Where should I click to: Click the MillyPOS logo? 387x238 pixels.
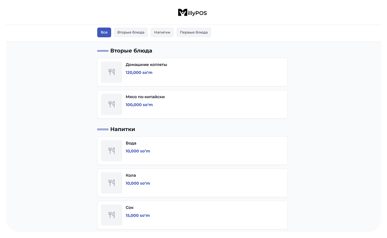point(192,12)
